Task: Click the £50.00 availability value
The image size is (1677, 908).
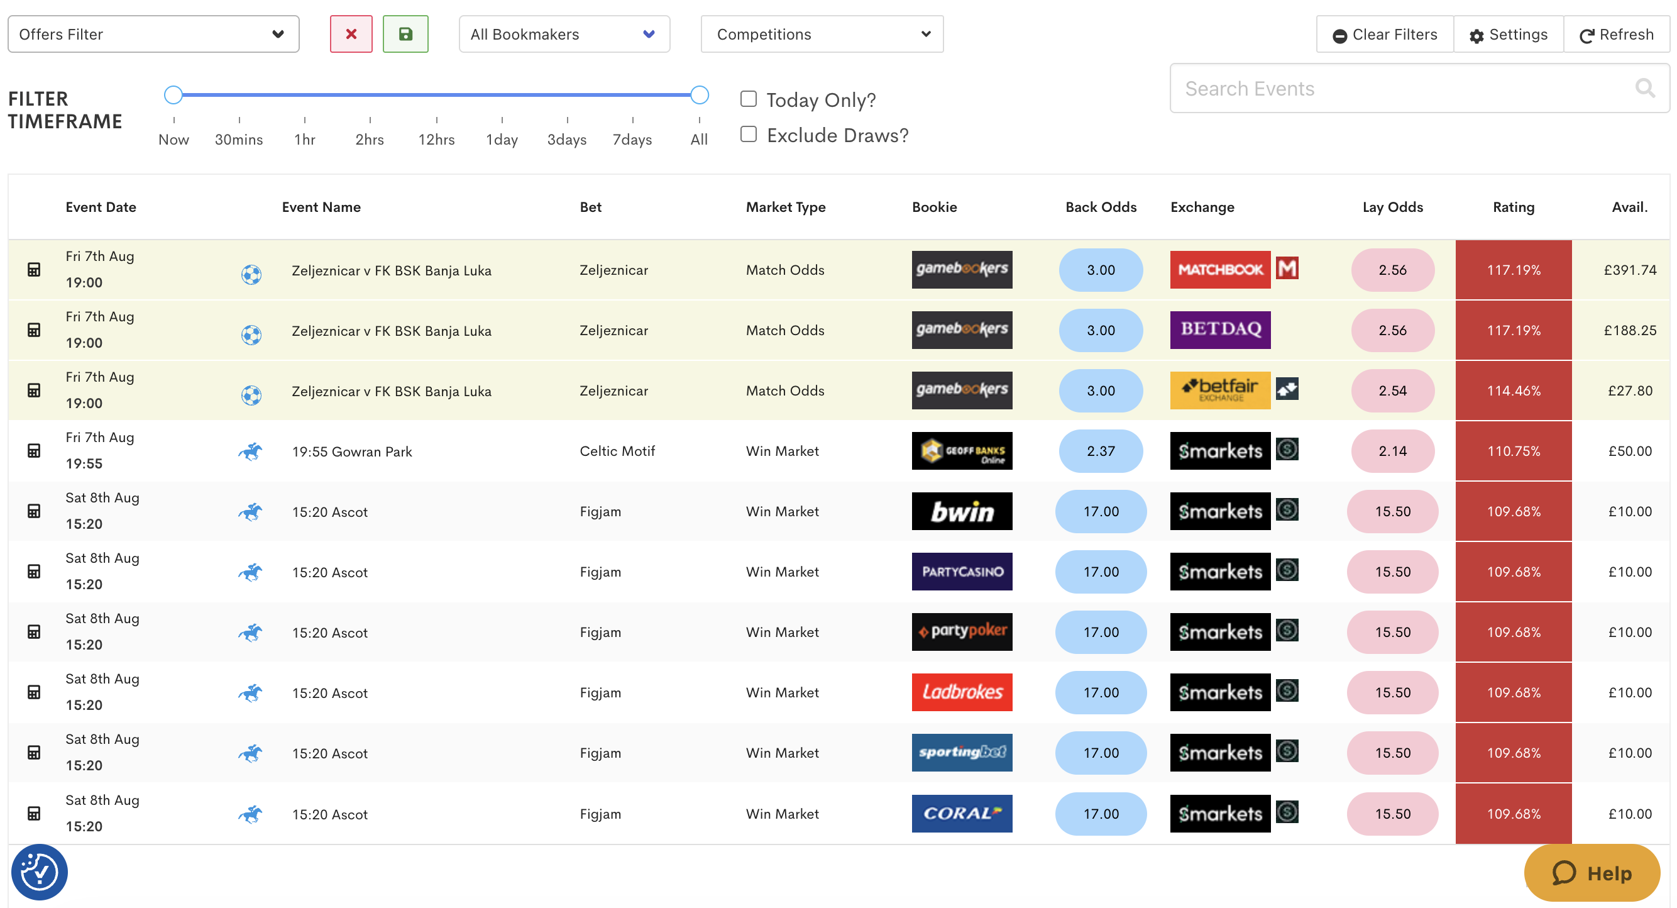Action: [x=1630, y=451]
